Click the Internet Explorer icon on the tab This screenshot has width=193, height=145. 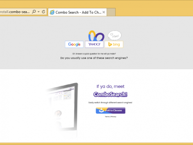[x=52, y=12]
